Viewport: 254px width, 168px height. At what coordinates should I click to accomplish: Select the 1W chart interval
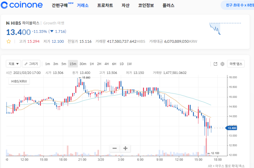(129, 64)
